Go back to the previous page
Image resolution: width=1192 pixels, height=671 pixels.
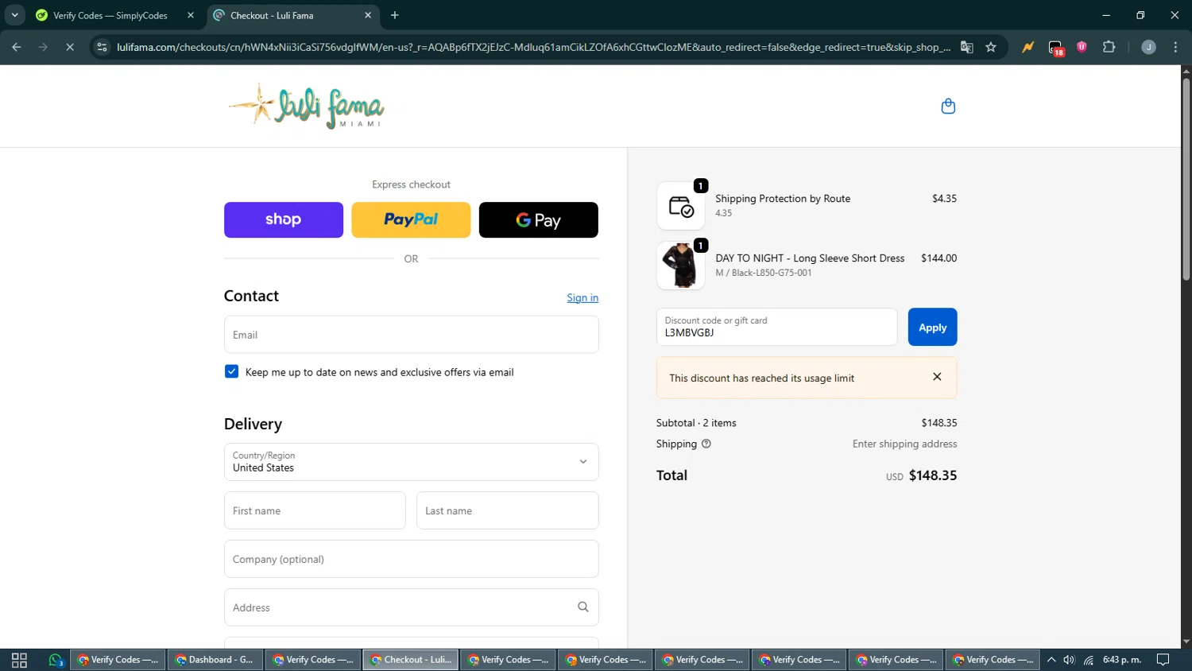click(17, 47)
